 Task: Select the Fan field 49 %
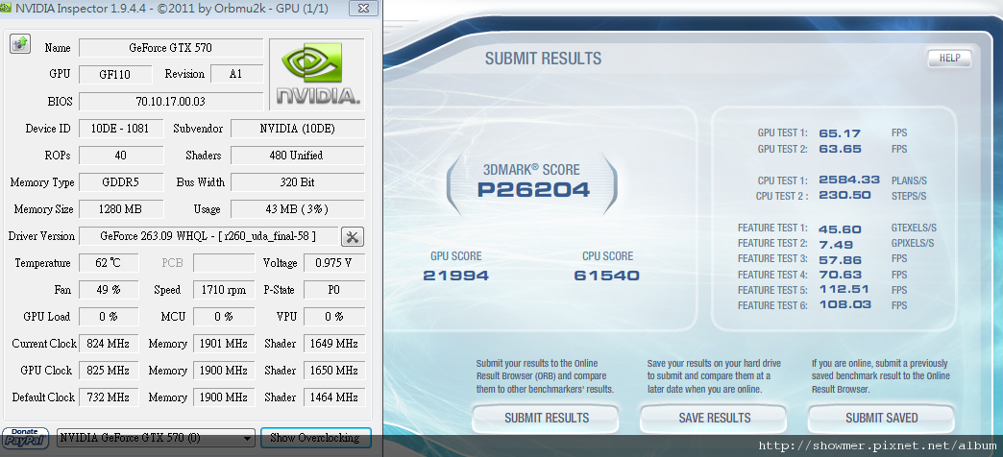(109, 290)
